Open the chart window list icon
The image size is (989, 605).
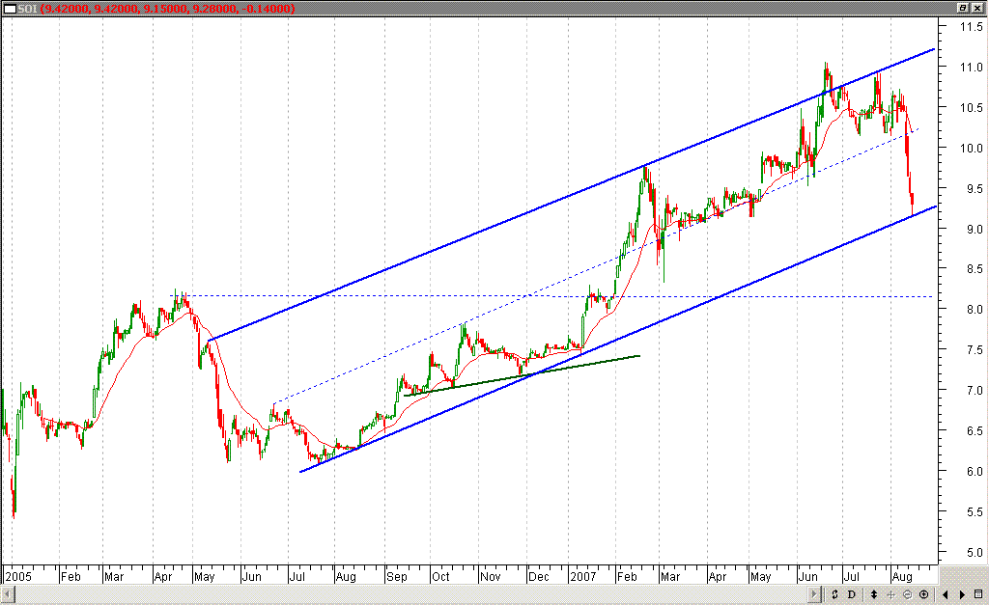[x=978, y=594]
